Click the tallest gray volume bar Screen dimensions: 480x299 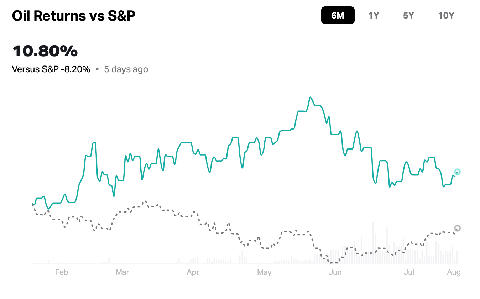373,243
